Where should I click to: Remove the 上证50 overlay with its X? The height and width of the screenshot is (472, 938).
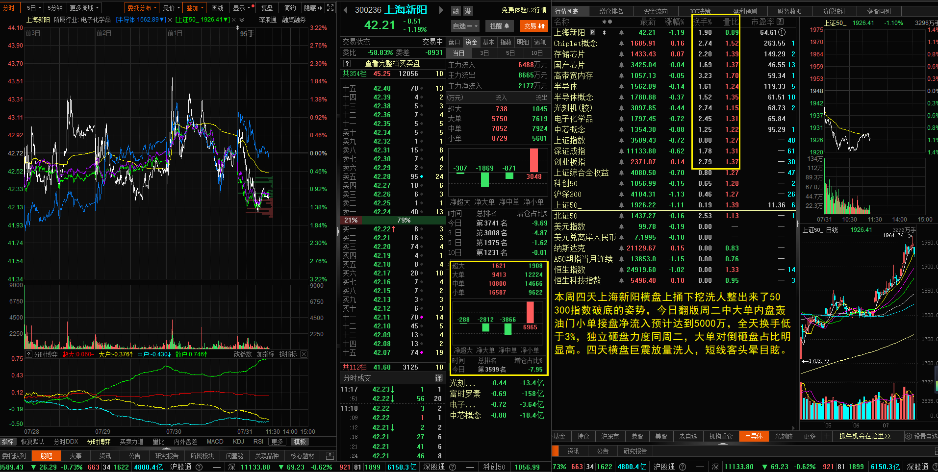(233, 20)
